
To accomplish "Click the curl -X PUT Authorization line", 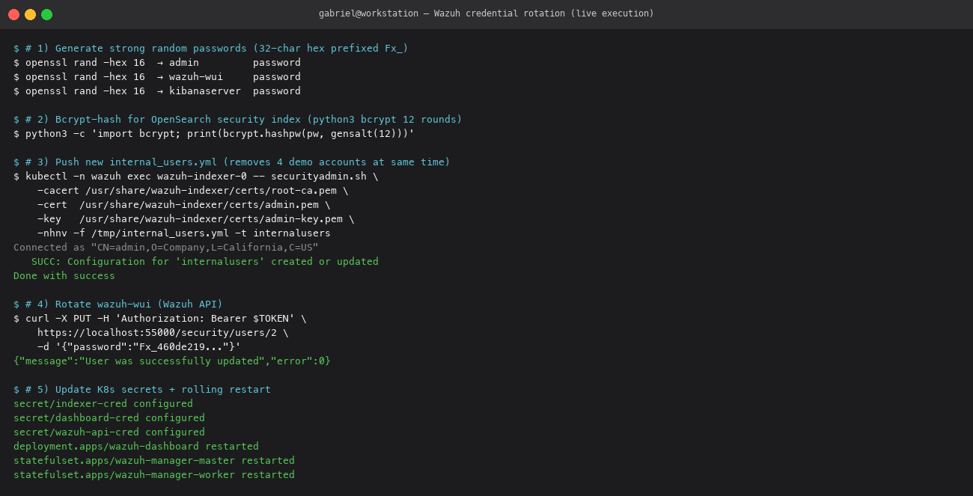I will pyautogui.click(x=160, y=318).
